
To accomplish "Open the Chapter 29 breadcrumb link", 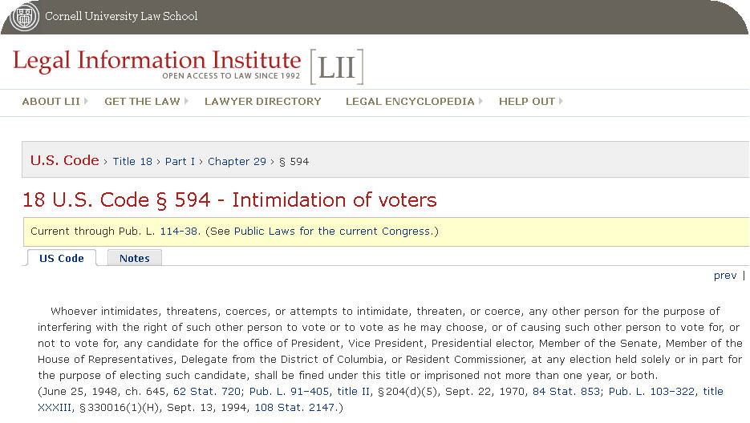I will point(237,162).
